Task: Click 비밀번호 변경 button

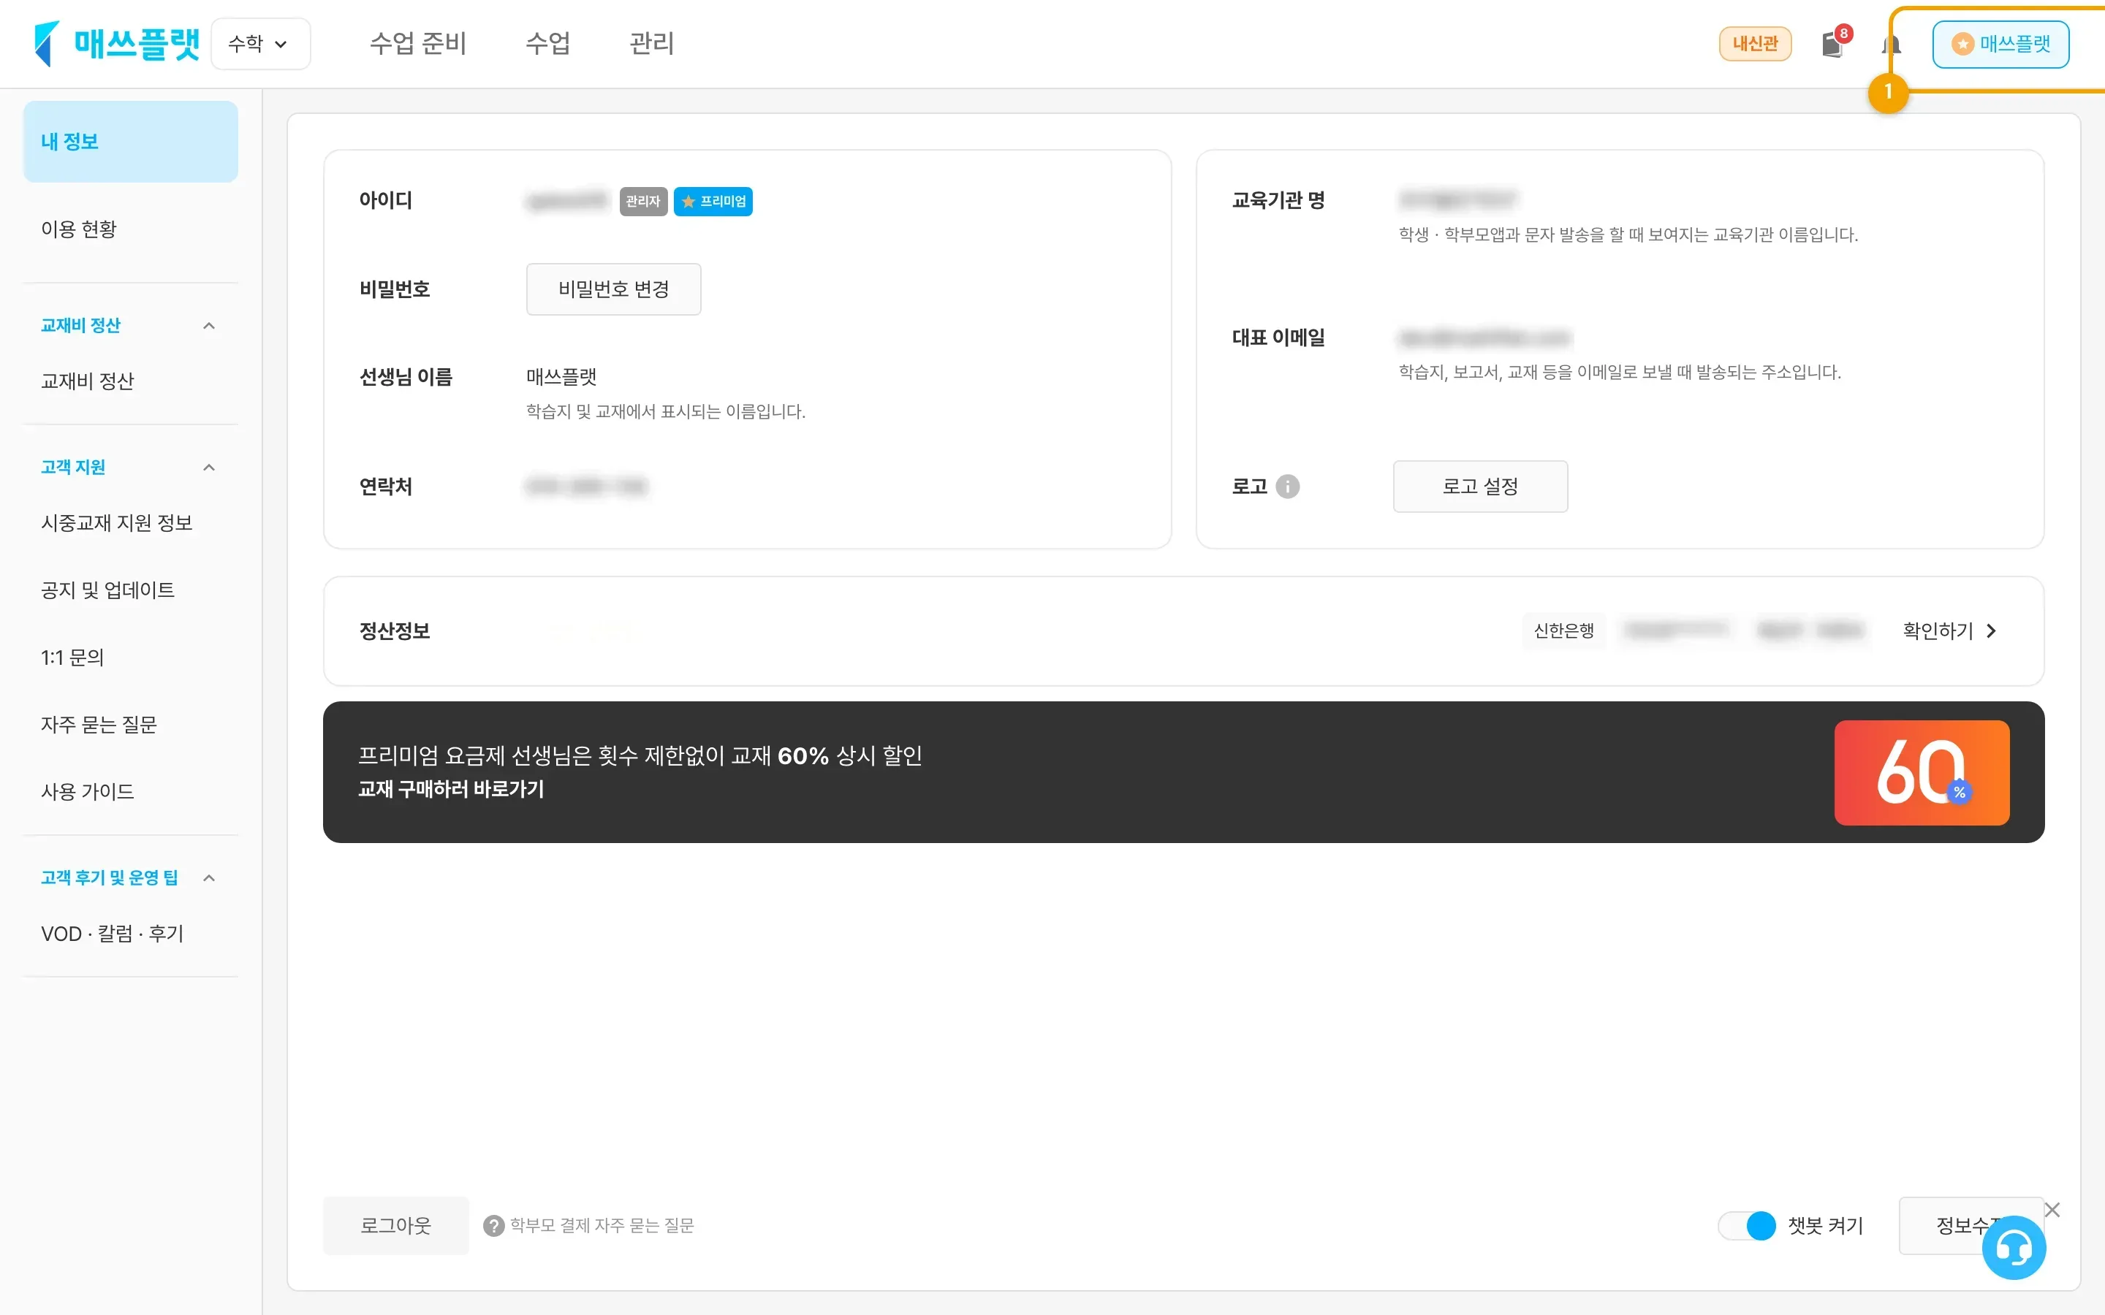Action: 613,289
